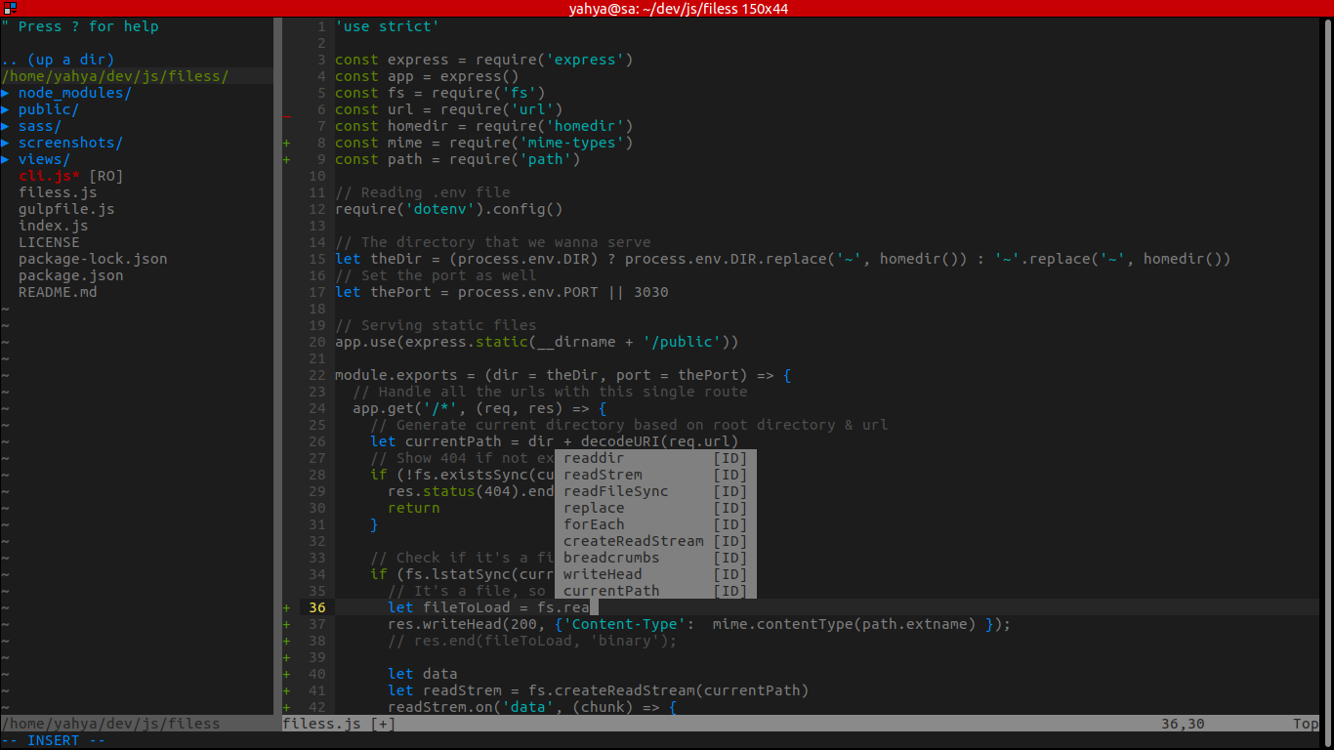Image resolution: width=1334 pixels, height=750 pixels.
Task: Choose createReadStream completion entry
Action: pyautogui.click(x=655, y=541)
